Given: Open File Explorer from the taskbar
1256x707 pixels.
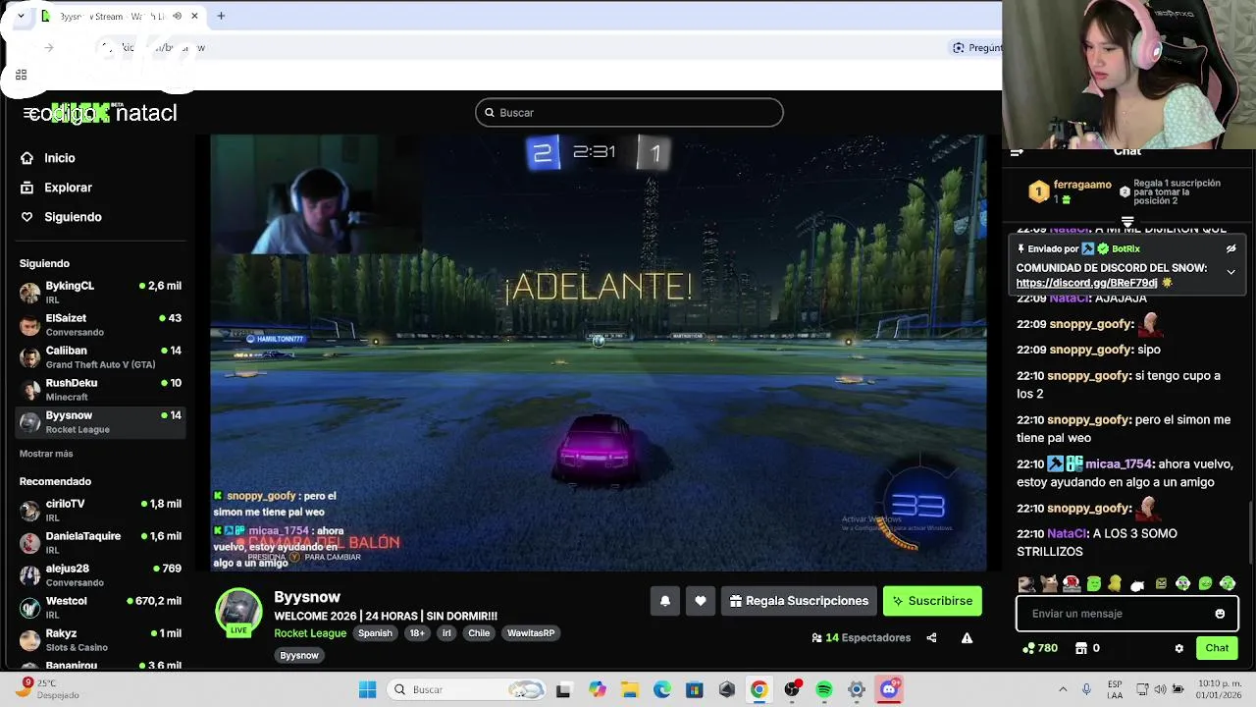Looking at the screenshot, I should coord(629,689).
